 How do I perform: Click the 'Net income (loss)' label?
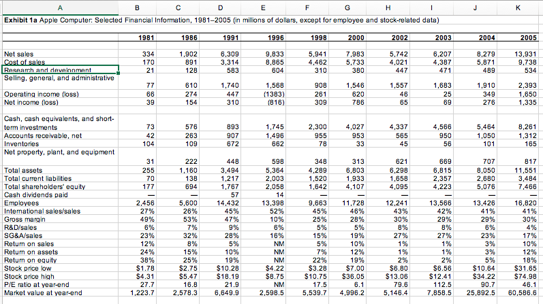click(x=31, y=103)
